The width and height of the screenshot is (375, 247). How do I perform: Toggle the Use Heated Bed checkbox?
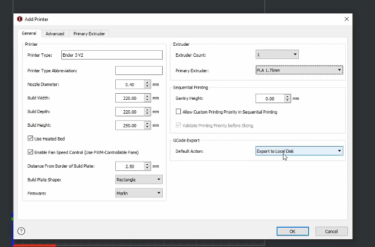pyautogui.click(x=30, y=138)
